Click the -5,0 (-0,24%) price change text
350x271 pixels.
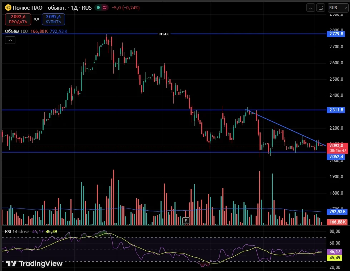[x=126, y=8]
